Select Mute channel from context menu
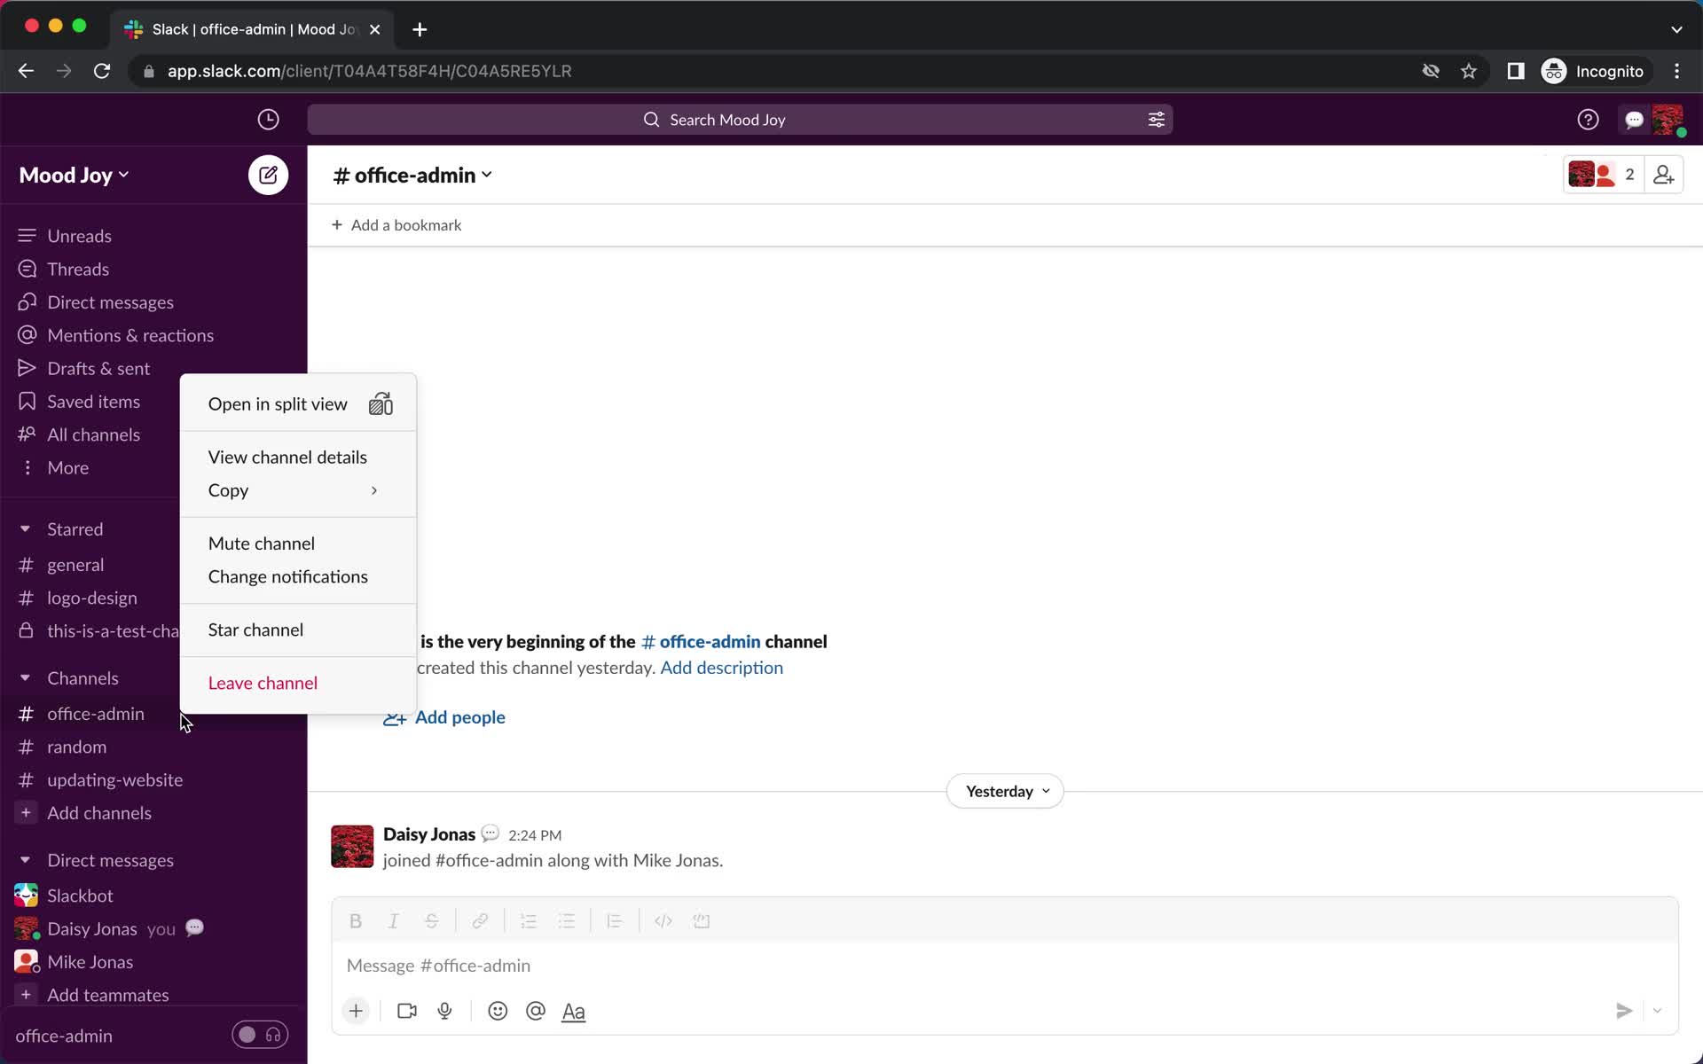The width and height of the screenshot is (1703, 1064). tap(261, 543)
